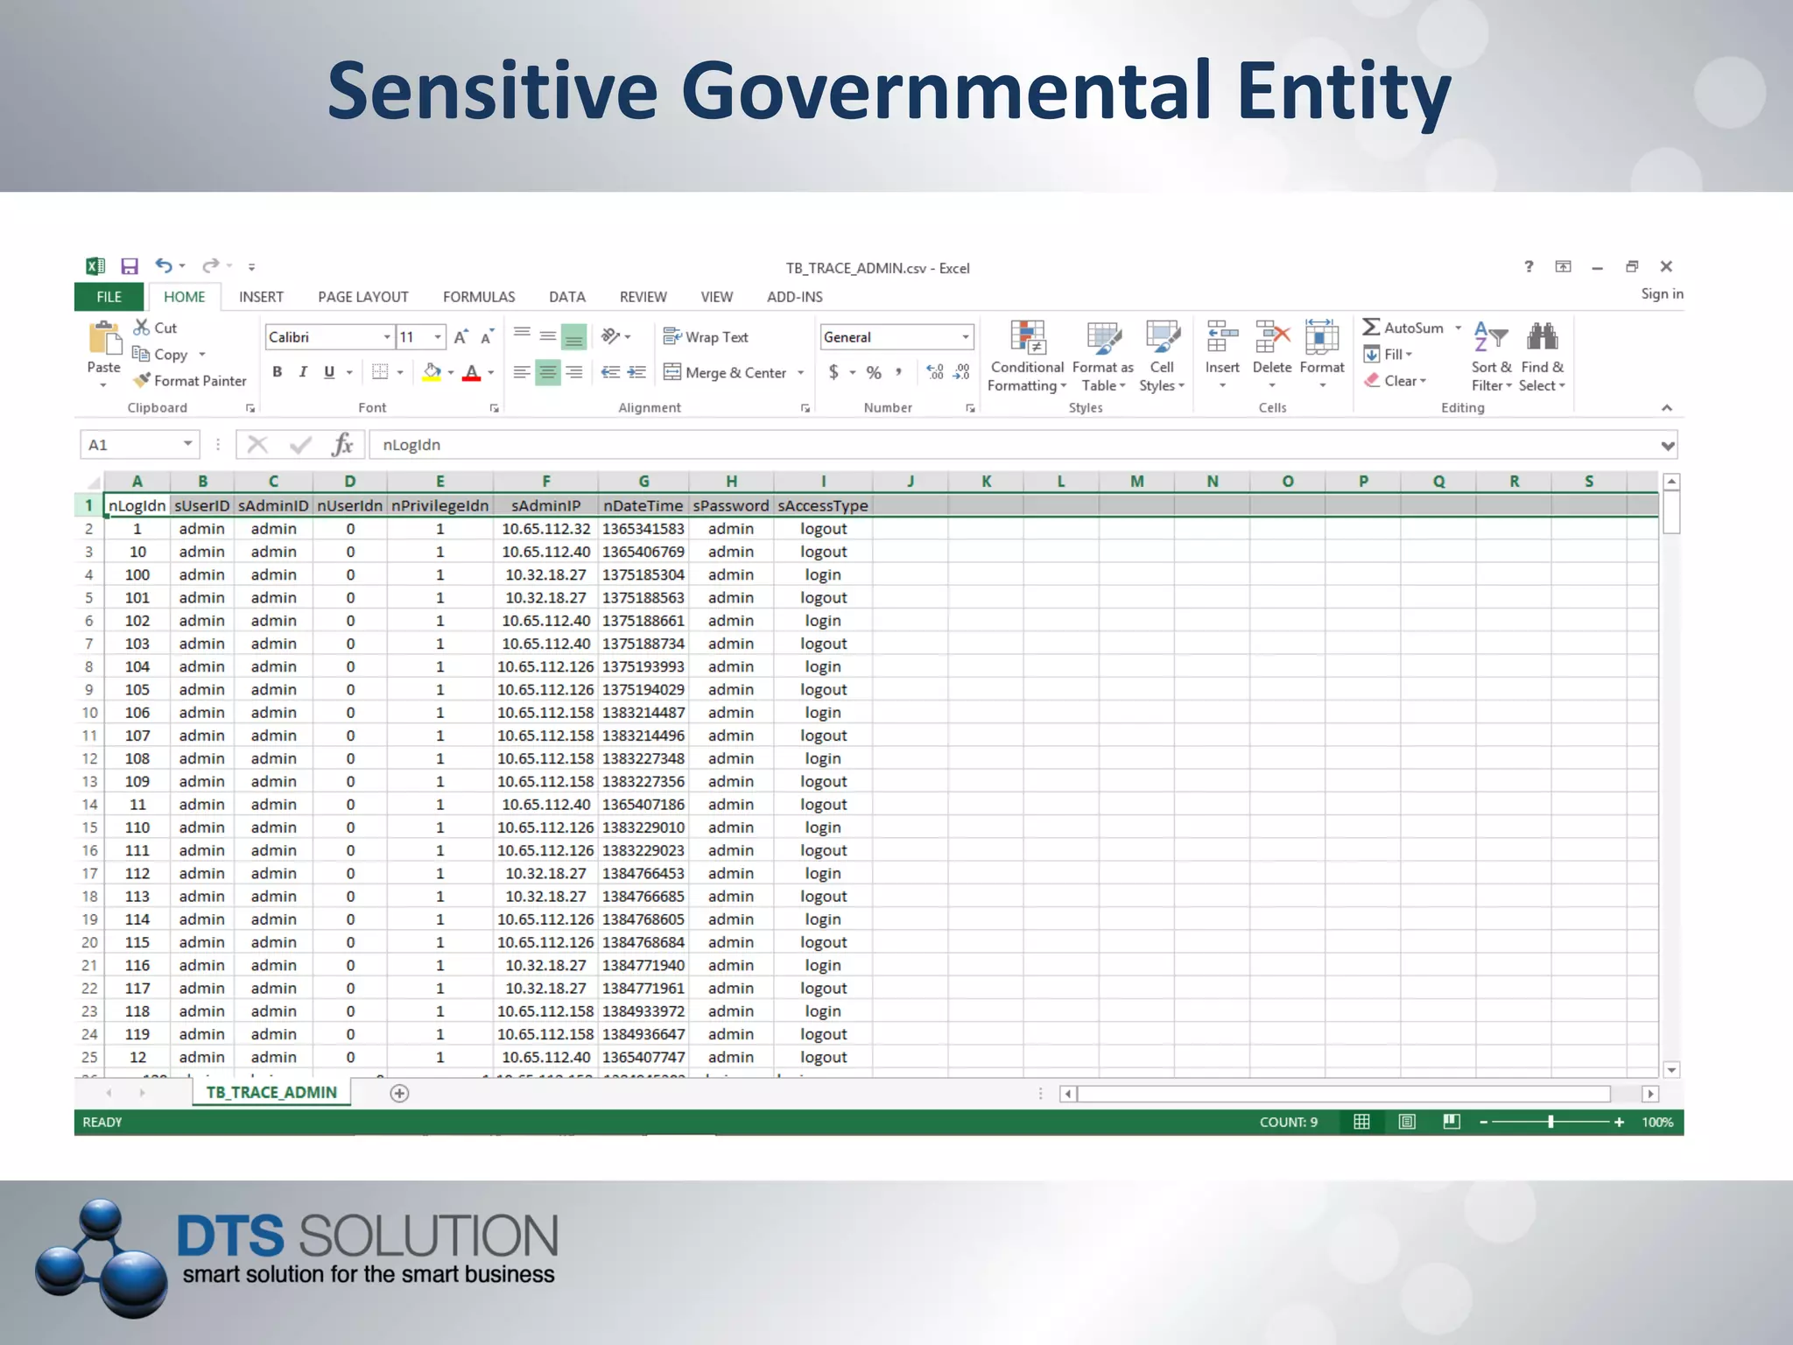Select the Format Painter brush
Screen dimensions: 1793x1345
pos(142,381)
